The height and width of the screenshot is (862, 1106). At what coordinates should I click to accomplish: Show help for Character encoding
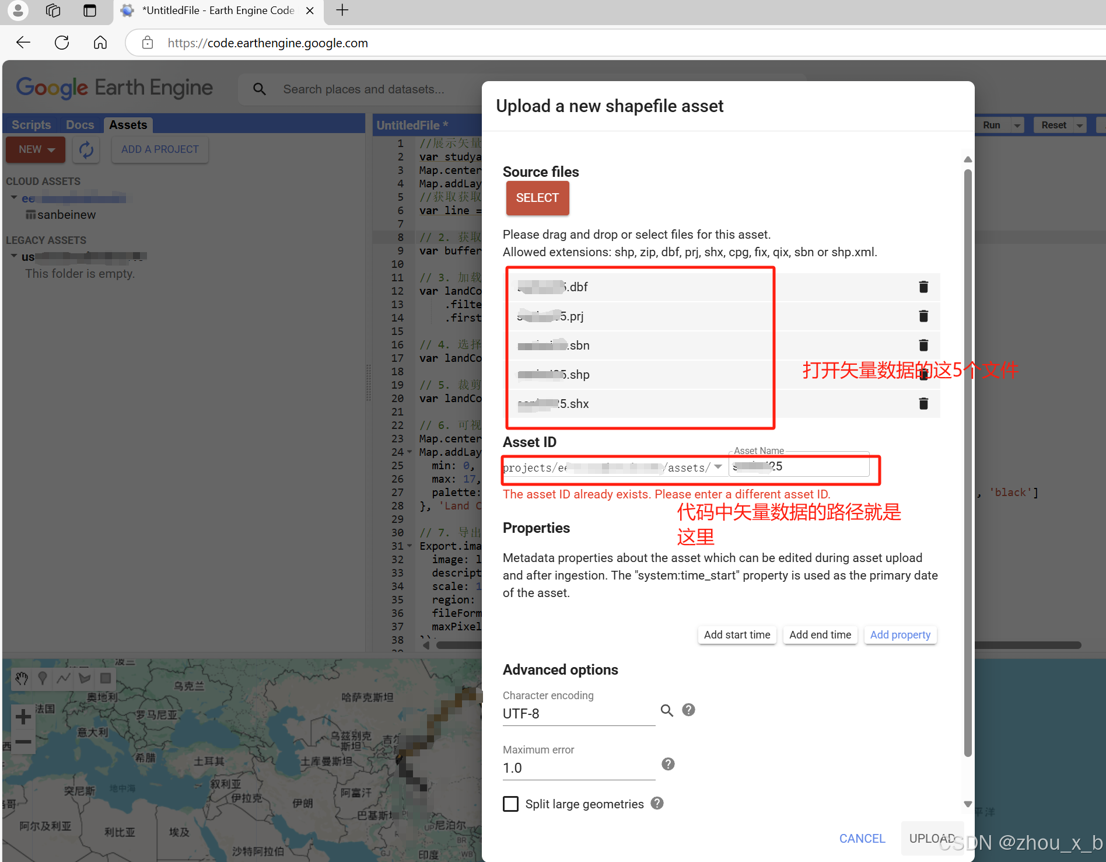click(x=689, y=710)
